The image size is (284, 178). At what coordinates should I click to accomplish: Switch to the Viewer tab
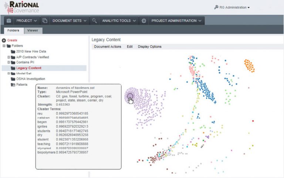34,31
